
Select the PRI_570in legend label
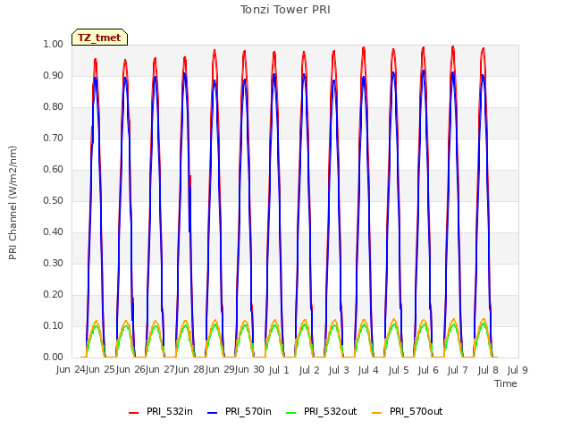(248, 411)
